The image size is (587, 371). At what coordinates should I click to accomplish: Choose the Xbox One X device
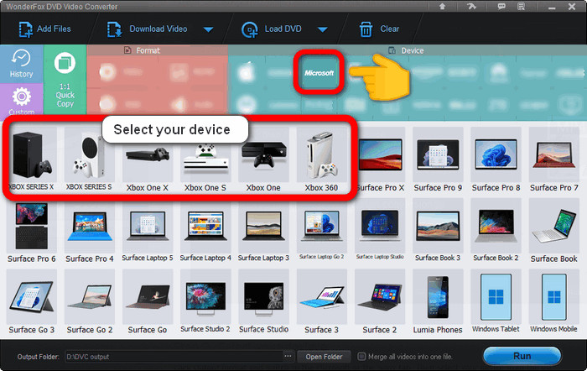pos(148,159)
